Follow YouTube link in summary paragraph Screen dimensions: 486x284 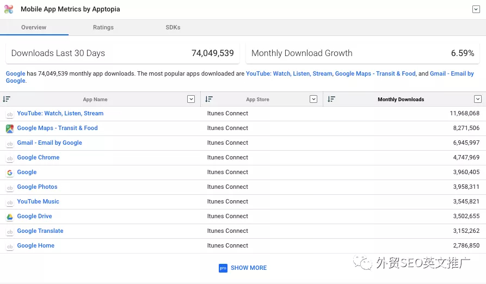(x=289, y=73)
